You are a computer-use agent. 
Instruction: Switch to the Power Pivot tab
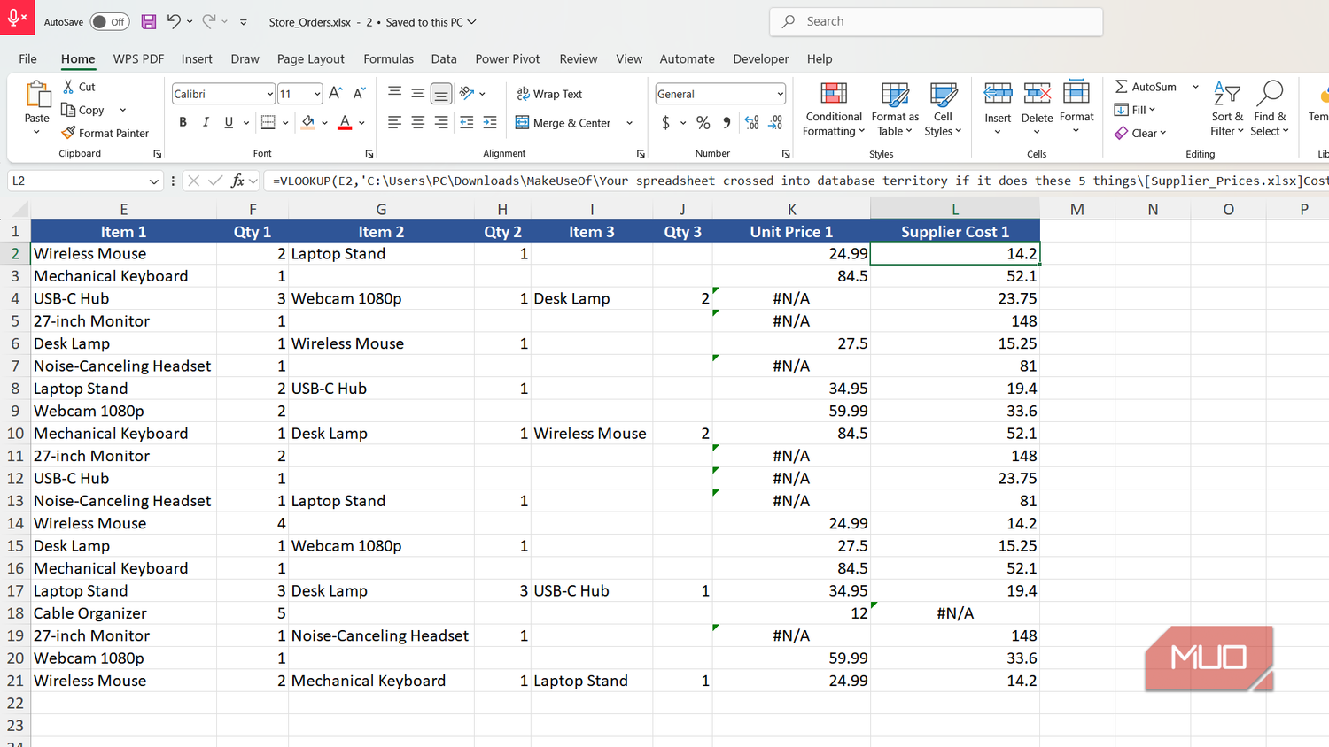[x=507, y=58]
